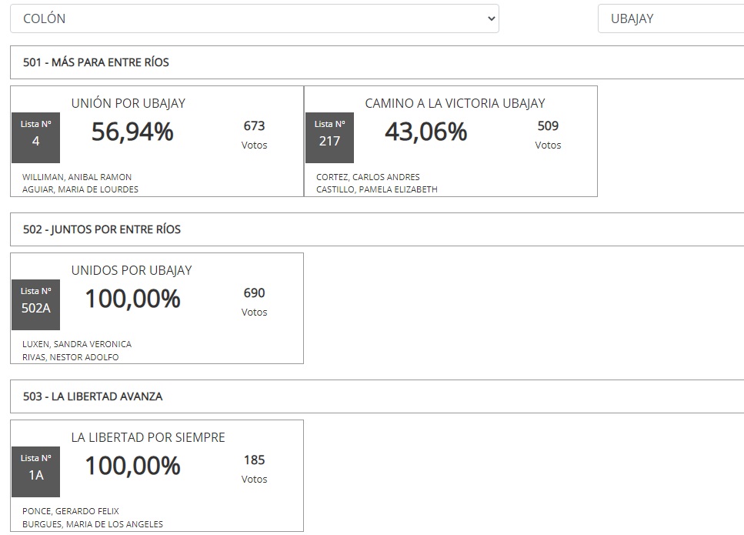744x535 pixels.
Task: Click the Lista Nº 502A badge
Action: pos(35,305)
